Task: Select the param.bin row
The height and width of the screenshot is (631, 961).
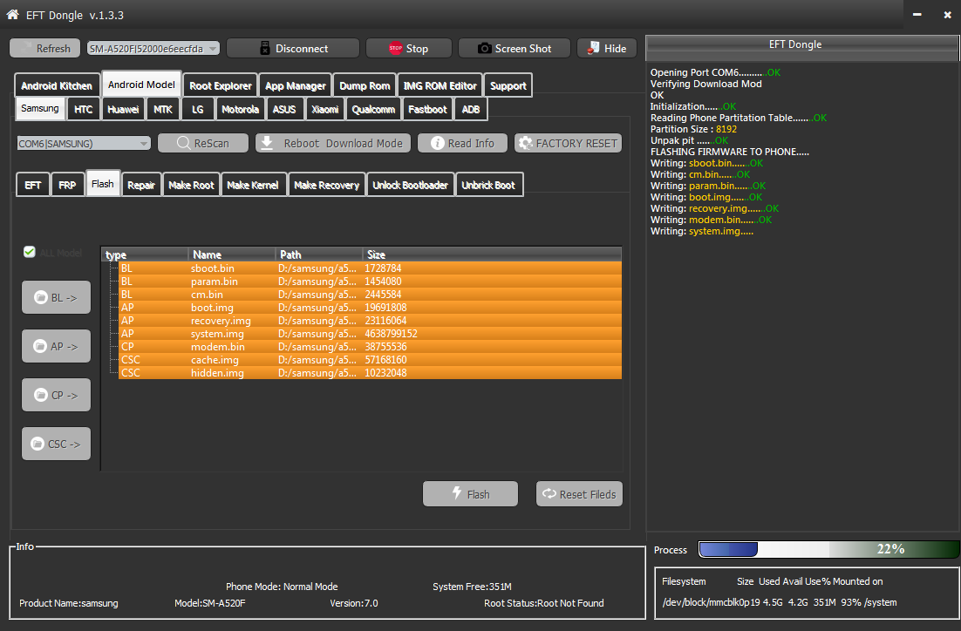Action: pyautogui.click(x=370, y=282)
